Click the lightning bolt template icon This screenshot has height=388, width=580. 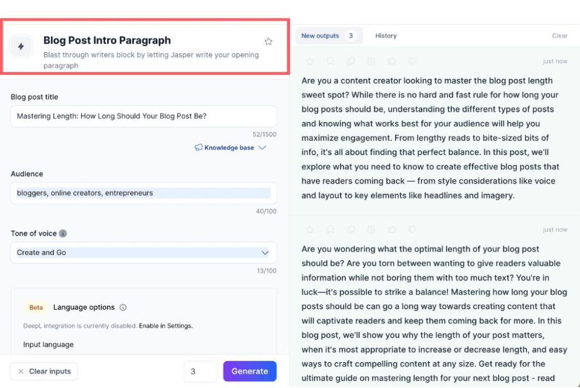[21, 46]
